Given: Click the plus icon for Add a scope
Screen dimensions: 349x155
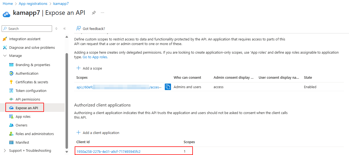Looking at the screenshot, I should (78, 68).
